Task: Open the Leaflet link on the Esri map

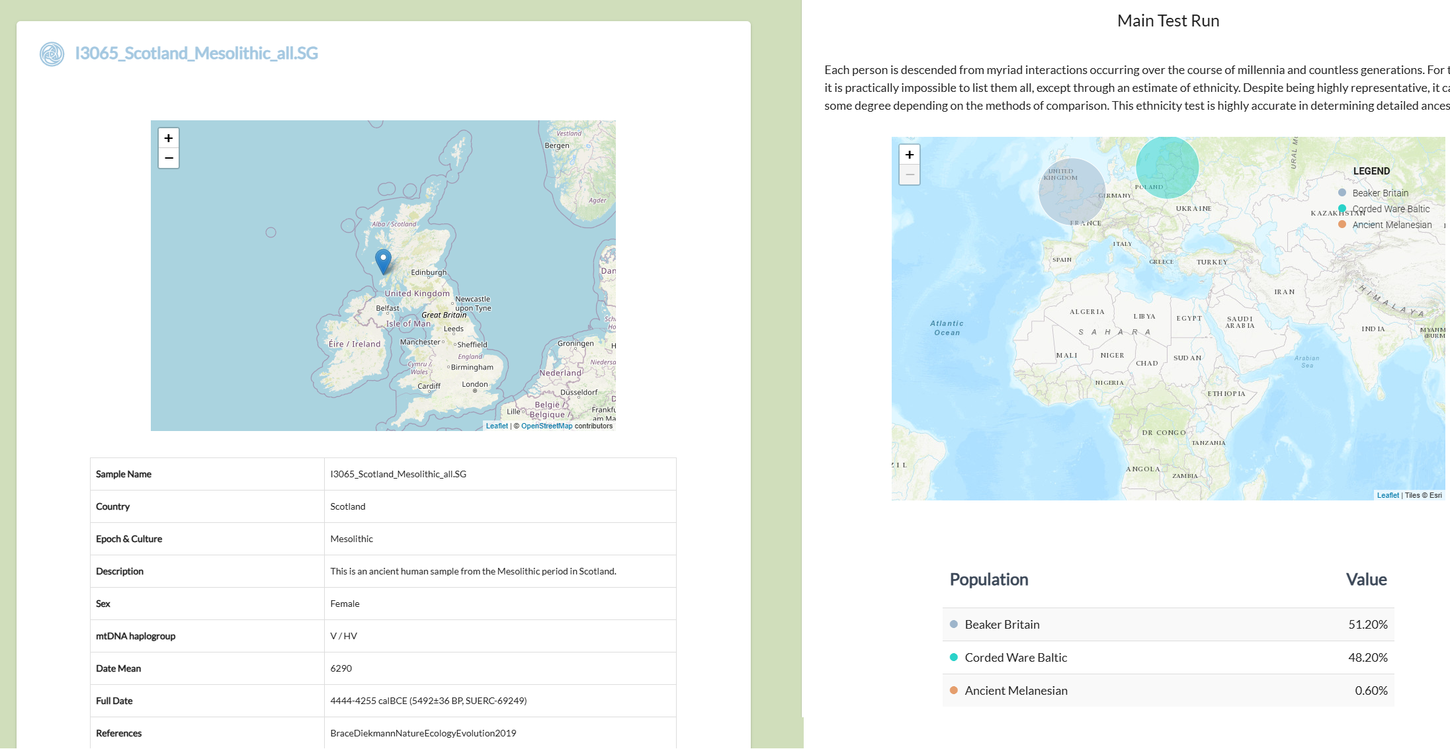Action: click(1387, 495)
